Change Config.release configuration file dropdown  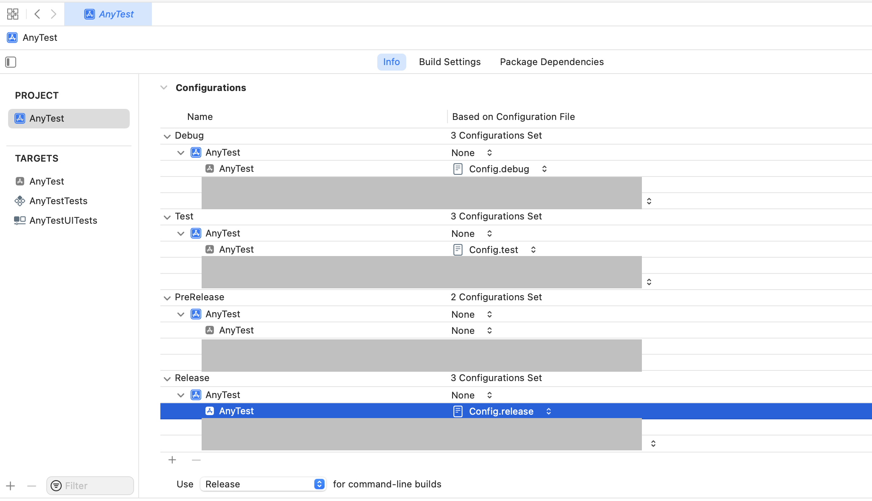548,411
